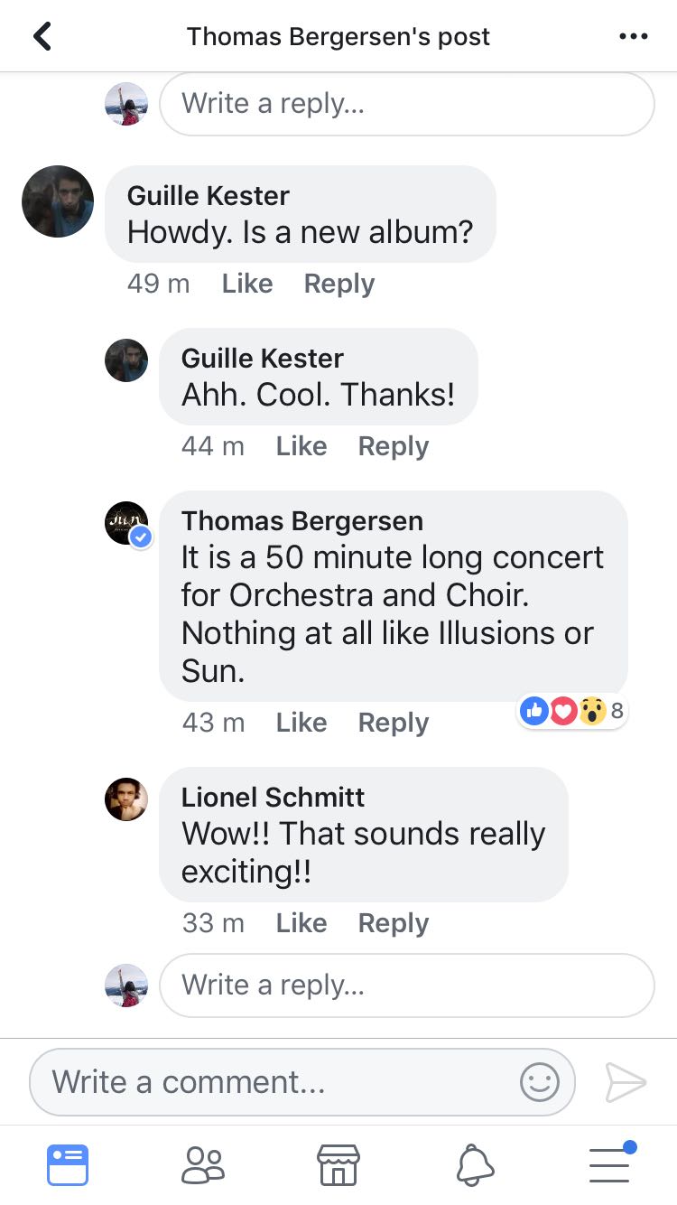Open the Notifications bell icon
The width and height of the screenshot is (677, 1205).
475,1164
